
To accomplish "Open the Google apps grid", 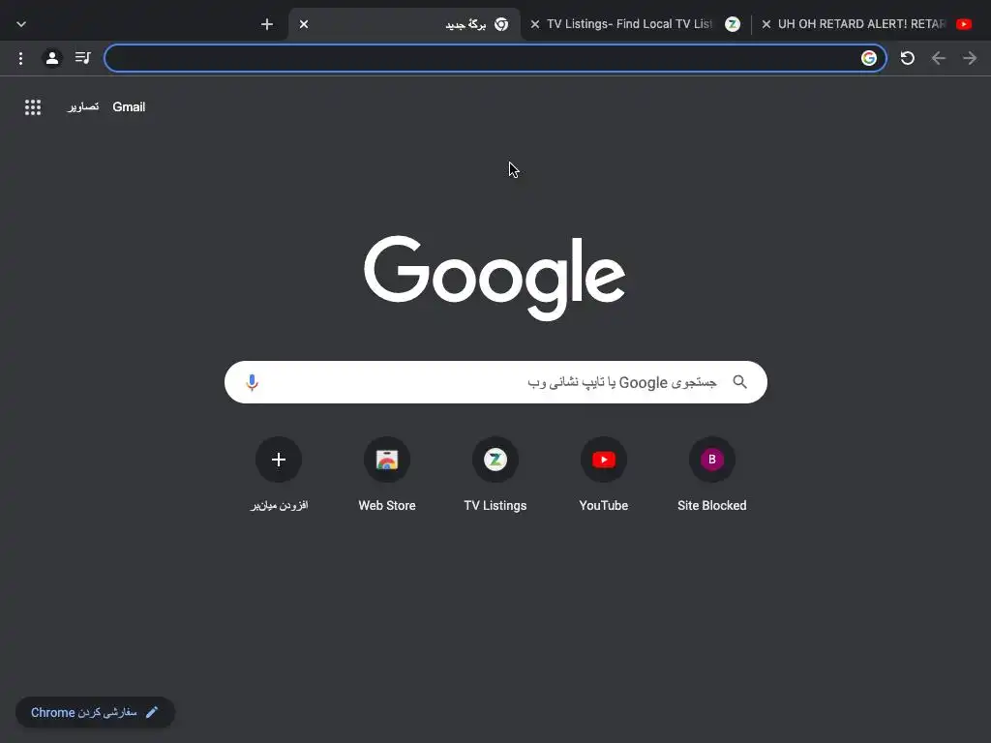I will 33,106.
